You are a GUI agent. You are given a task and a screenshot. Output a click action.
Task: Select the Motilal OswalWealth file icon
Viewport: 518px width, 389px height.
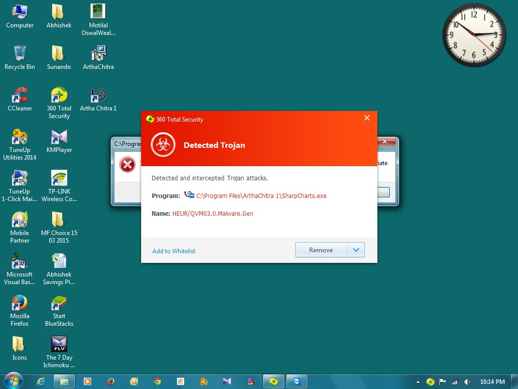coord(98,20)
